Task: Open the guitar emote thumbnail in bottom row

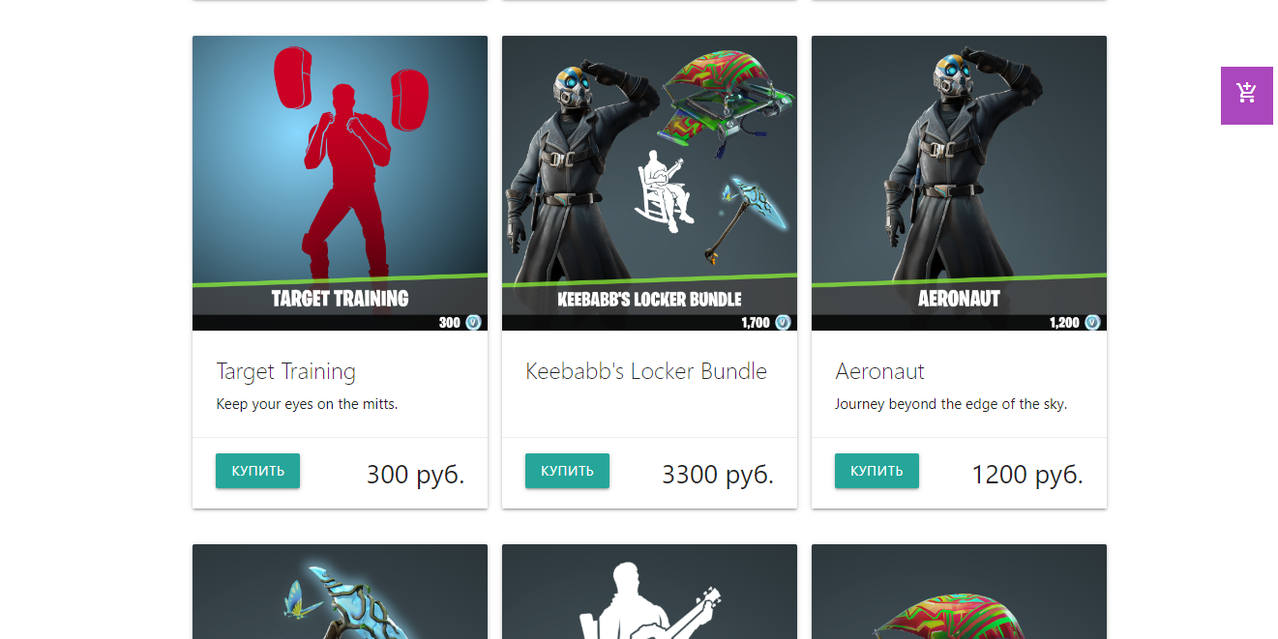Action: click(649, 592)
